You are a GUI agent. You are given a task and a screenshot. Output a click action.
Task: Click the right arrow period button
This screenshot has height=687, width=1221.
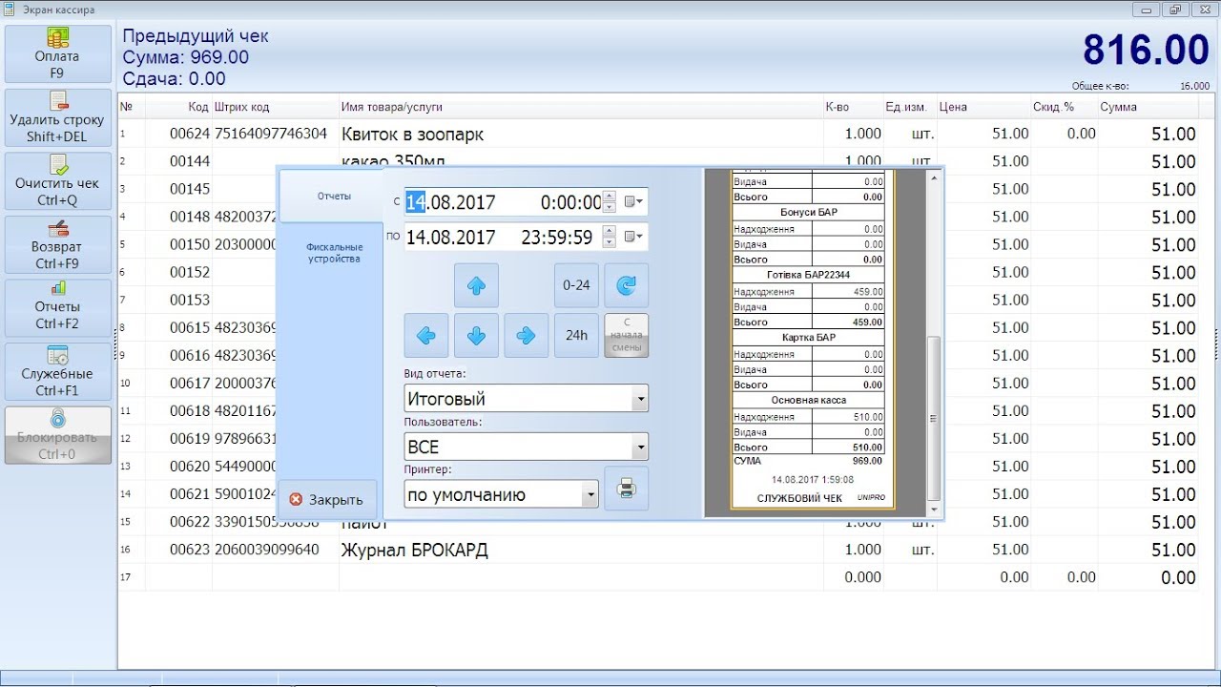click(527, 335)
